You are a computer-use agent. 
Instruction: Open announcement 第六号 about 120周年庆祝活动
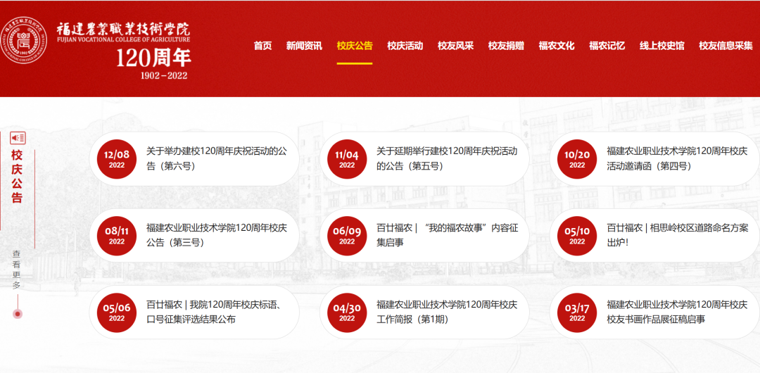[217, 158]
